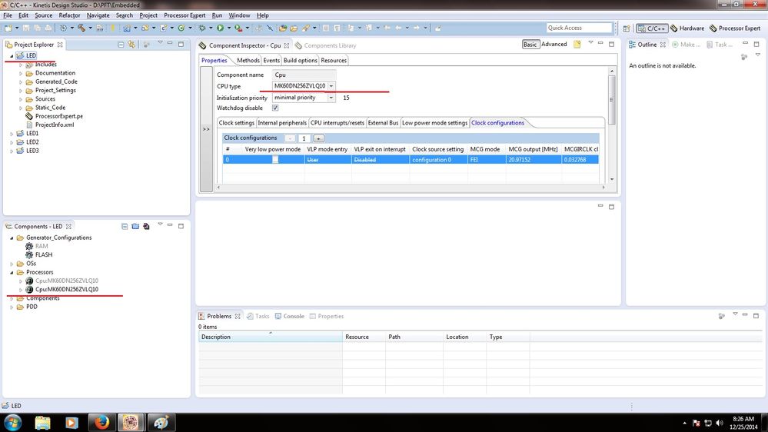768x432 pixels.
Task: Open the Initialization priority dropdown
Action: tap(331, 98)
